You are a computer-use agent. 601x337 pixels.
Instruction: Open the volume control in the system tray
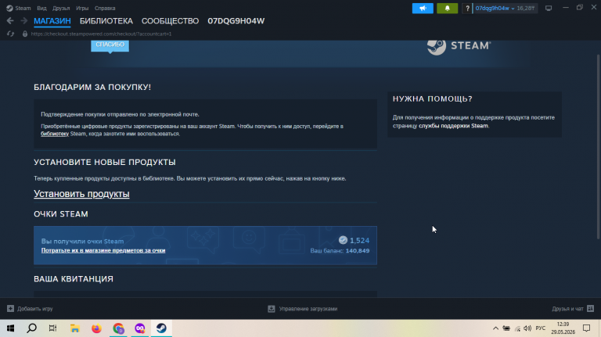527,328
